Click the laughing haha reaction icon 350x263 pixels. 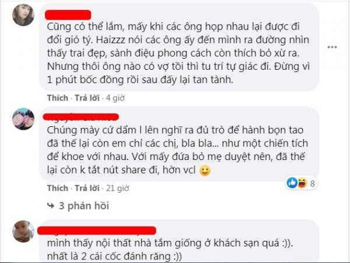point(302,183)
